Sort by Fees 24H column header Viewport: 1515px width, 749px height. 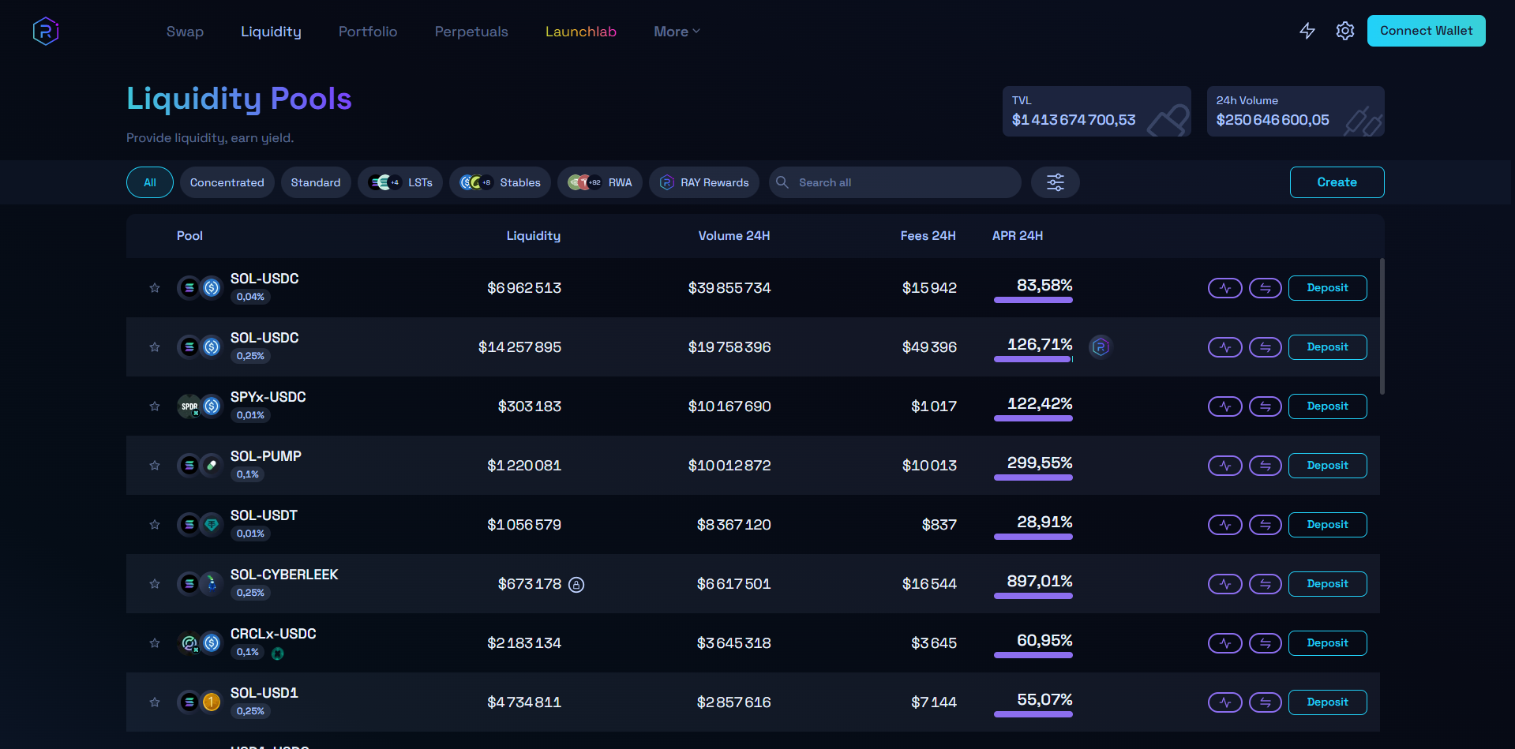point(928,236)
